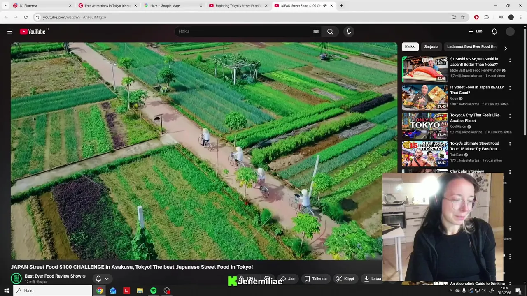Image resolution: width=527 pixels, height=296 pixels.
Task: Start voice search with the microphone icon
Action: pyautogui.click(x=349, y=32)
